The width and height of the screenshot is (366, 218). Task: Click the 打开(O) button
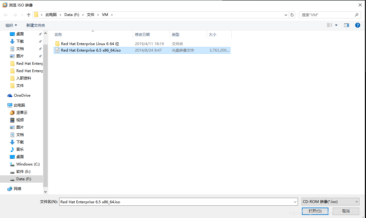315,211
